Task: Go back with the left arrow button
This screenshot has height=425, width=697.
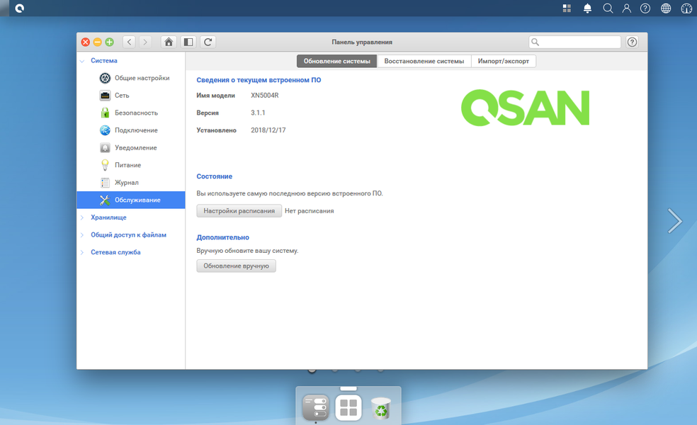Action: coord(130,42)
